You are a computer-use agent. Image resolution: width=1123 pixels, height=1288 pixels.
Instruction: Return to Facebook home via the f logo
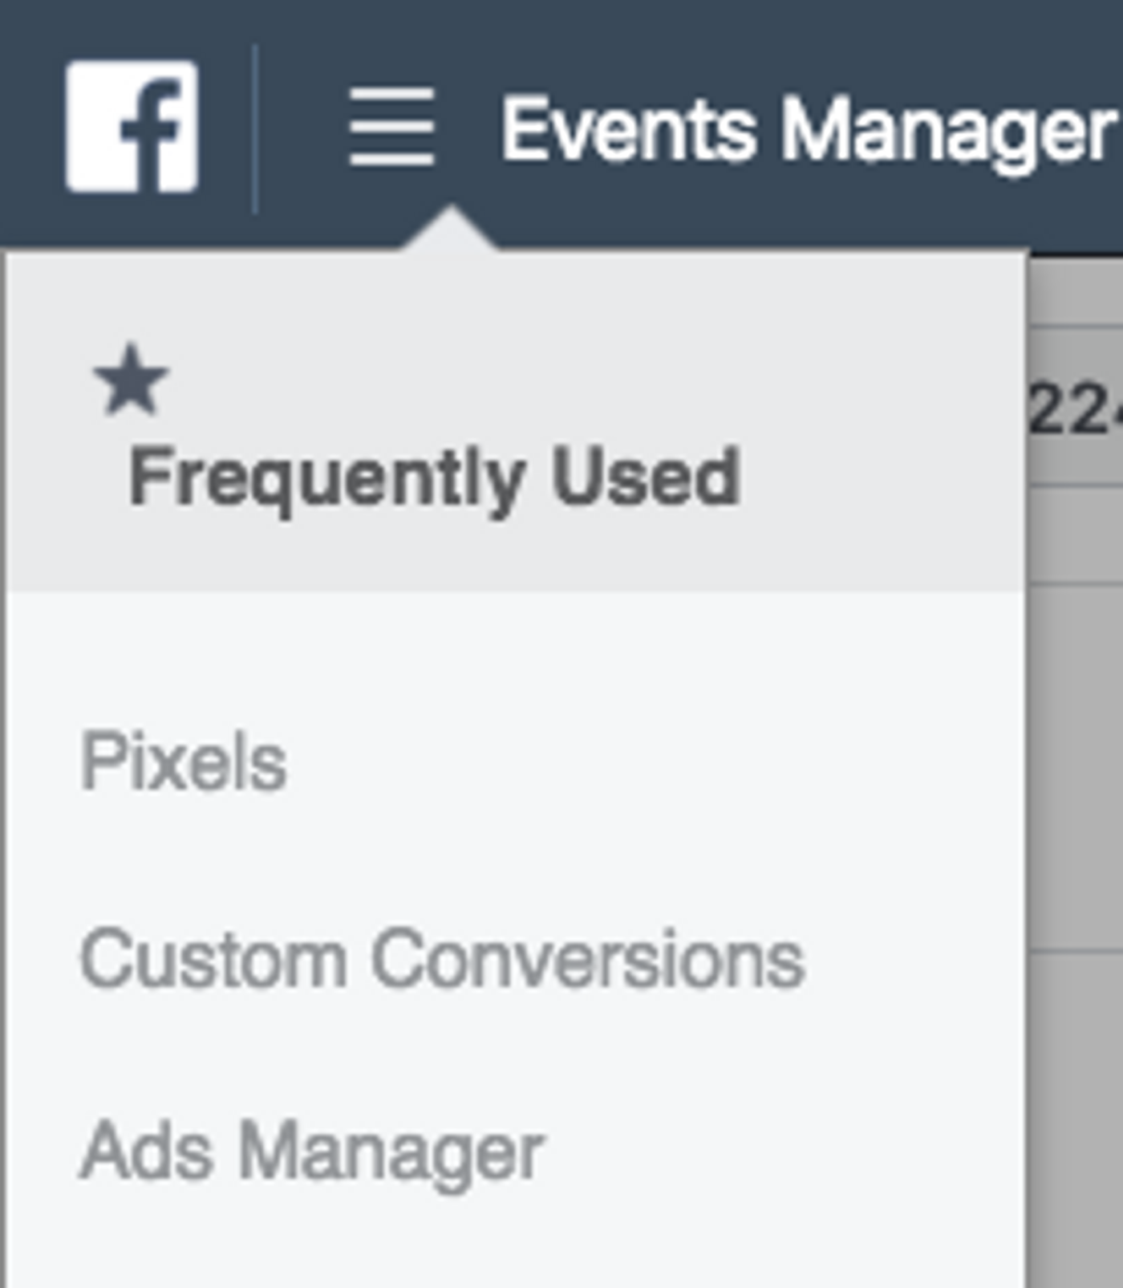point(132,127)
